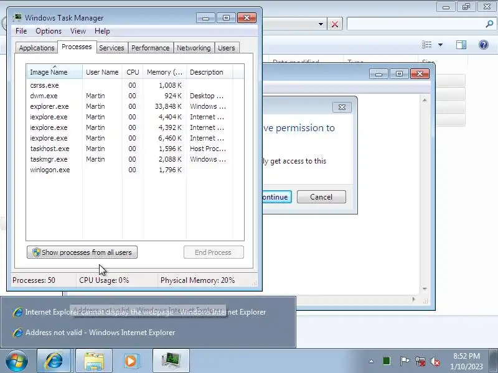Click the Task Manager title bar icon
The image size is (498, 373).
tap(17, 18)
